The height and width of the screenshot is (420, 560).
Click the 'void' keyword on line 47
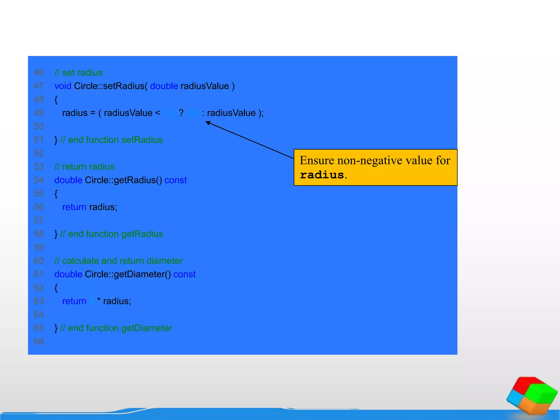pyautogui.click(x=63, y=86)
